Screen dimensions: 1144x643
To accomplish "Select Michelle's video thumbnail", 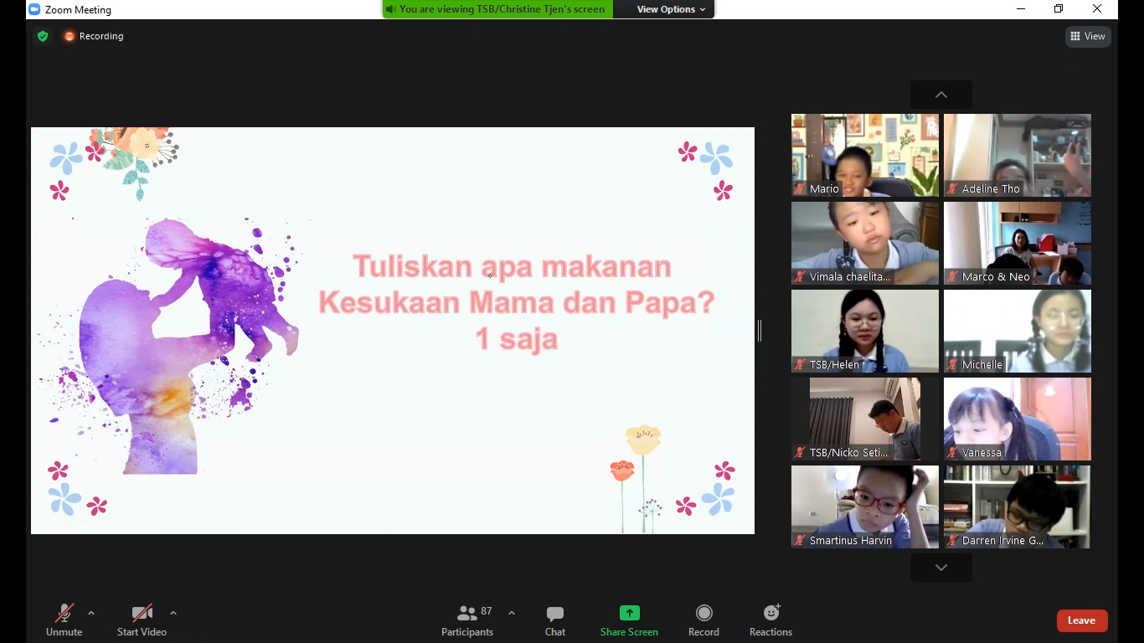I will click(1018, 331).
